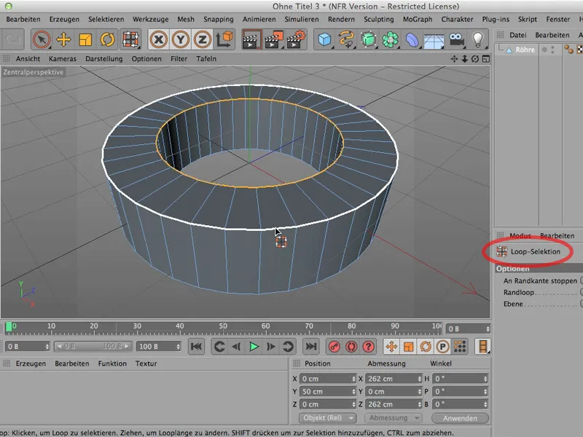Activate the Rotate tool in top toolbar
The height and width of the screenshot is (437, 583).
coord(107,39)
